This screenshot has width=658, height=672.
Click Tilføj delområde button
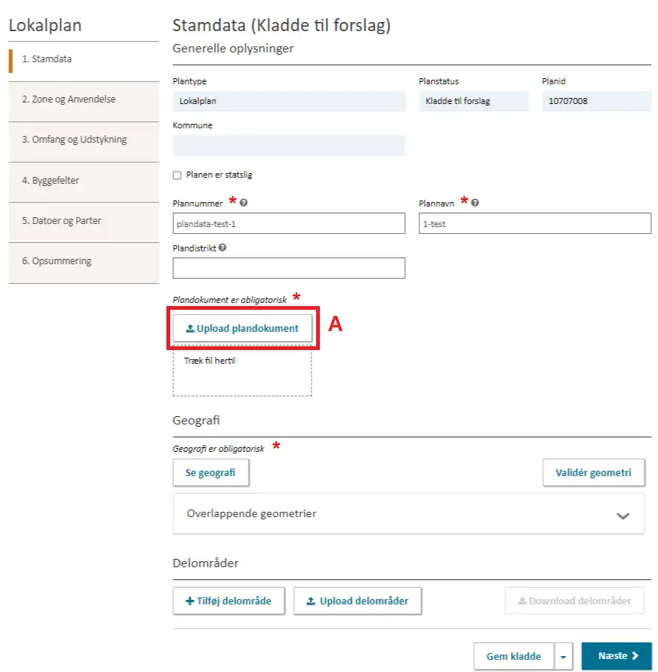point(229,601)
